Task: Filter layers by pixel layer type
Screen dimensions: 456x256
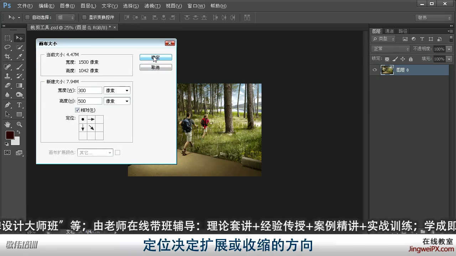Action: tap(405, 39)
